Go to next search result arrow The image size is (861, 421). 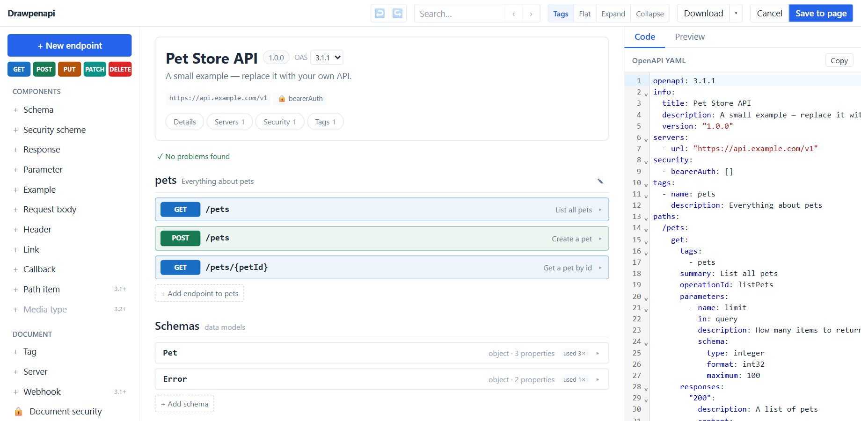(x=531, y=14)
